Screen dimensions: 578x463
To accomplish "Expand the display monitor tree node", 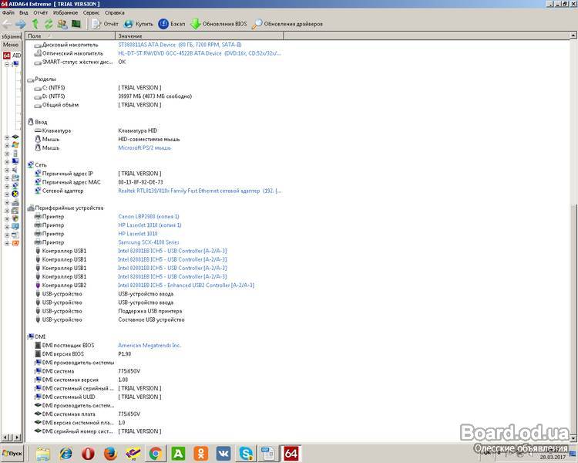I will click(7, 162).
